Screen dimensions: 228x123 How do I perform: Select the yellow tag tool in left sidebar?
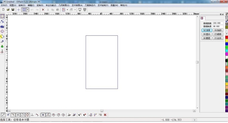pos(2,36)
